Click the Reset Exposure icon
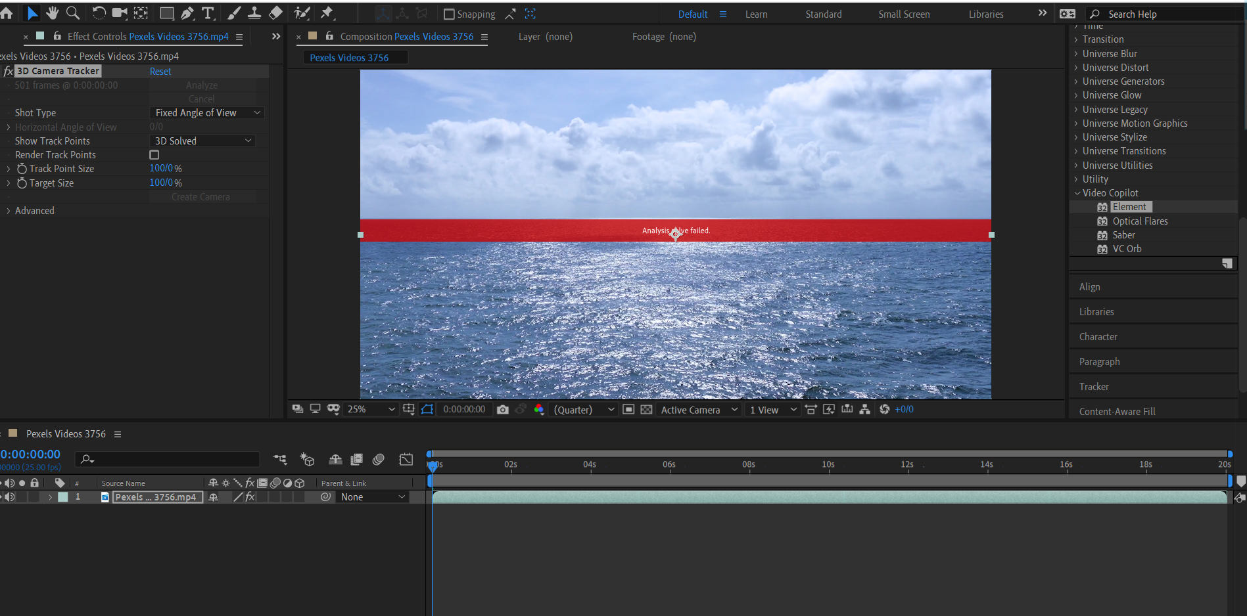This screenshot has height=616, width=1247. 885,409
